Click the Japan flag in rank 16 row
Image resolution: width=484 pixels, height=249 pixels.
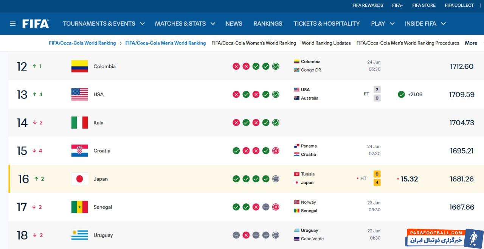click(79, 179)
